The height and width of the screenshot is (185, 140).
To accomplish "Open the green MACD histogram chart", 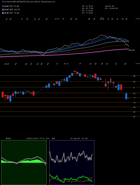I will coord(24,163).
